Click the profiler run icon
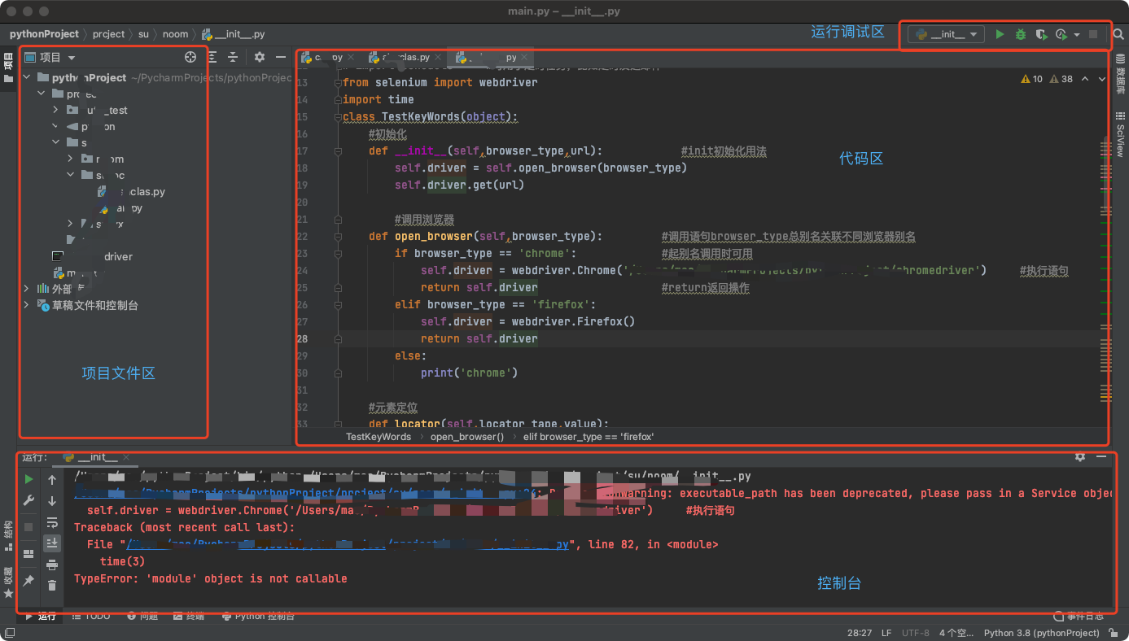This screenshot has width=1129, height=641. pyautogui.click(x=1061, y=34)
